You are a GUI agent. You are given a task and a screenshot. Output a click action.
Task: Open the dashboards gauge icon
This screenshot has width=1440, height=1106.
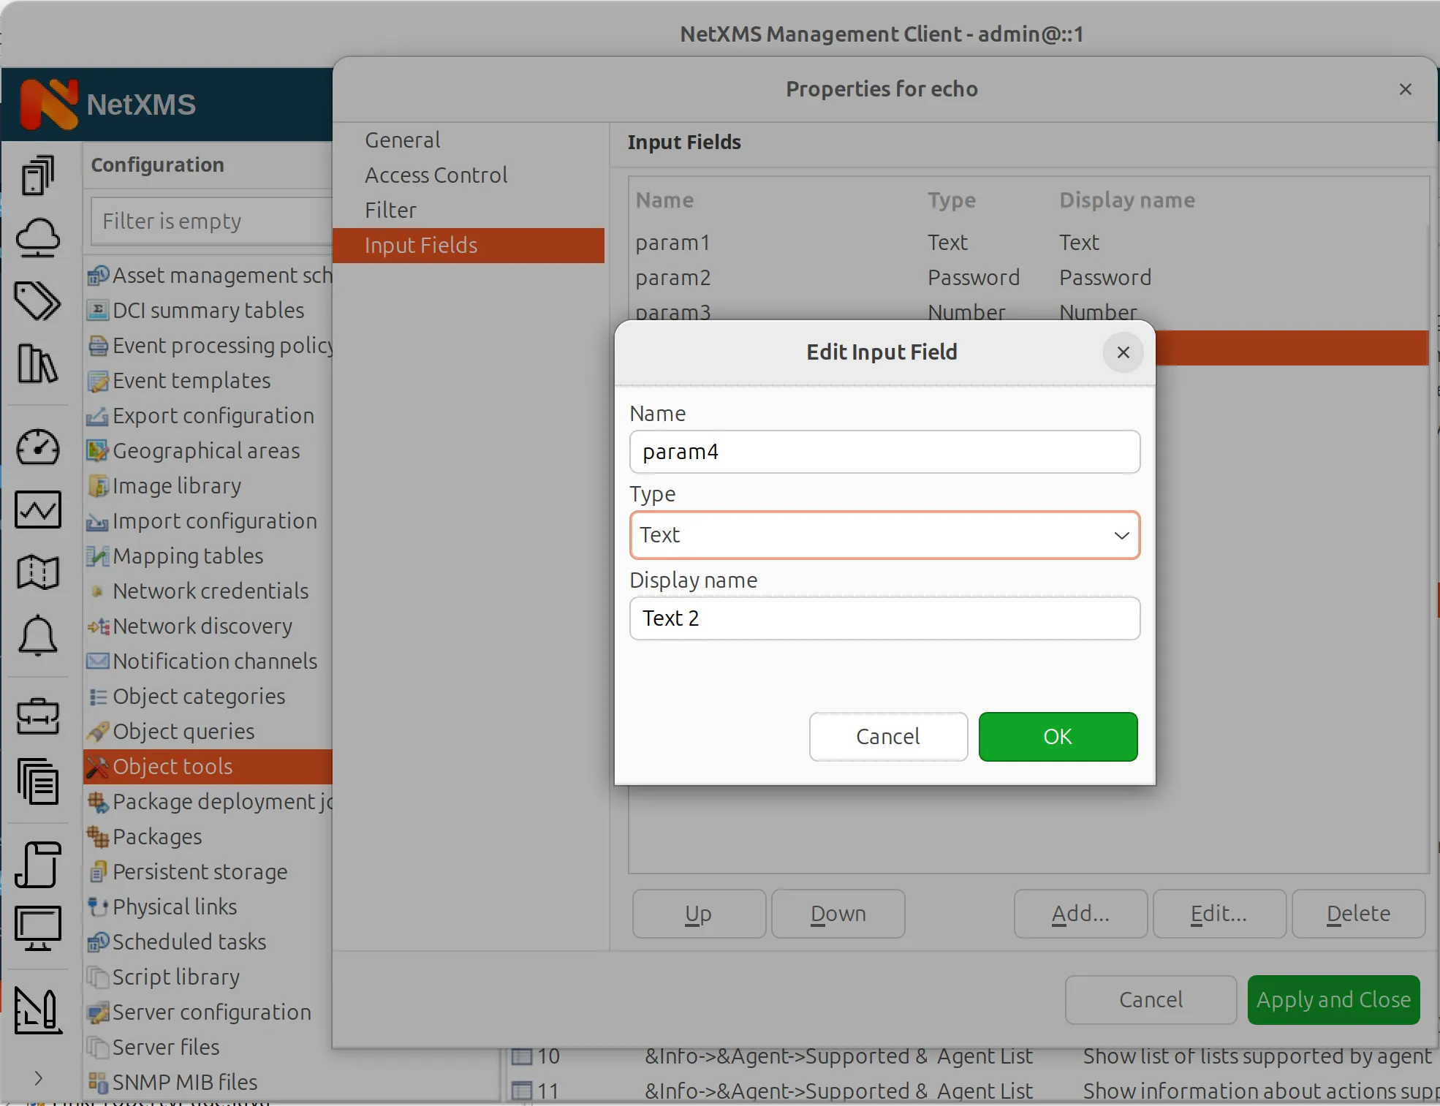[x=38, y=447]
